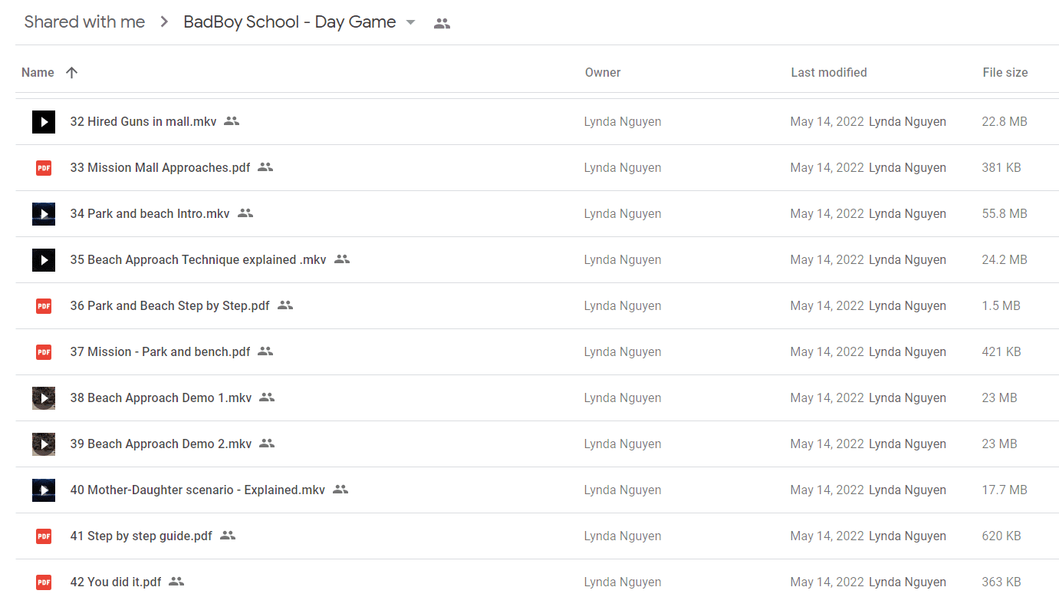
Task: Click PDF icon of 36 Park and Beach Step by Step
Action: coord(44,305)
